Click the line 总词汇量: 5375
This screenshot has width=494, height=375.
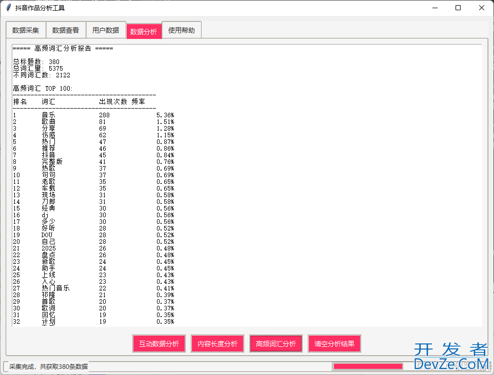coord(38,68)
